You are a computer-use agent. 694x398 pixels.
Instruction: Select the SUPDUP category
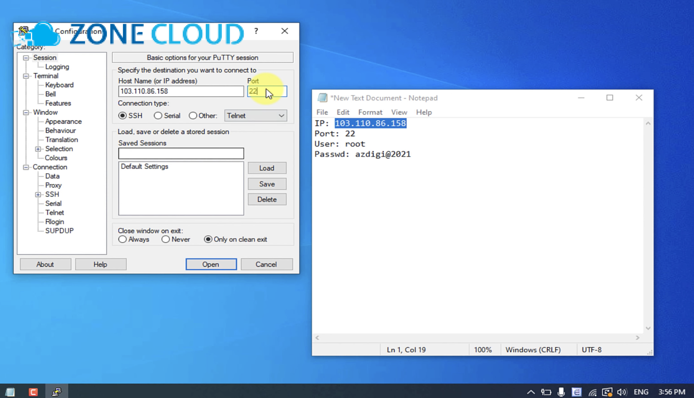pyautogui.click(x=60, y=231)
